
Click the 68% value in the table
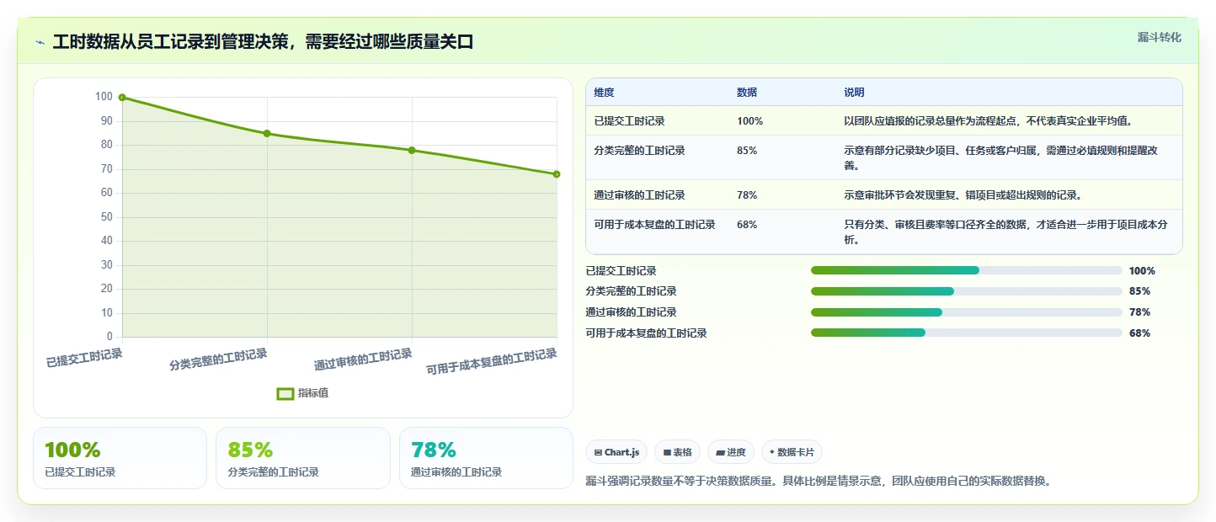click(747, 225)
